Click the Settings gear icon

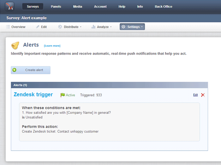[x=123, y=27]
